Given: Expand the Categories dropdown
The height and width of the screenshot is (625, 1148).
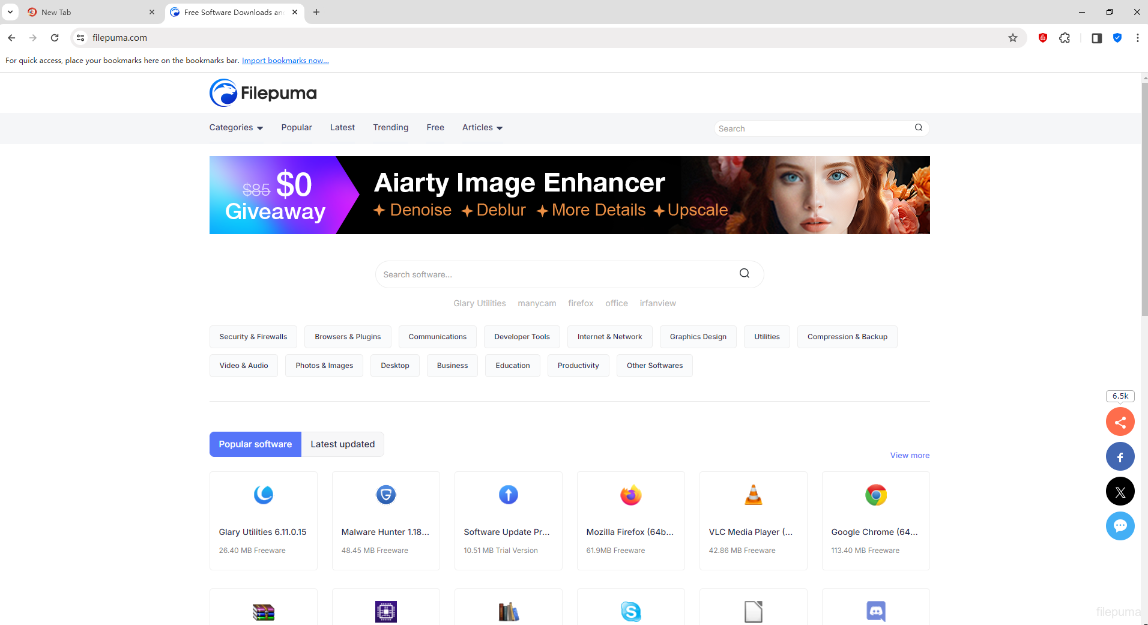Looking at the screenshot, I should coord(236,127).
